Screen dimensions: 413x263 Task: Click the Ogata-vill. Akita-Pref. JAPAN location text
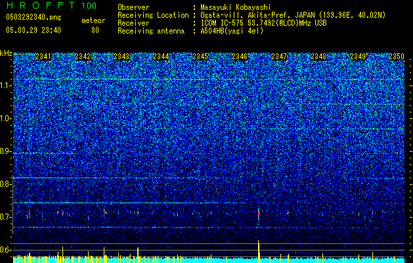click(x=293, y=15)
